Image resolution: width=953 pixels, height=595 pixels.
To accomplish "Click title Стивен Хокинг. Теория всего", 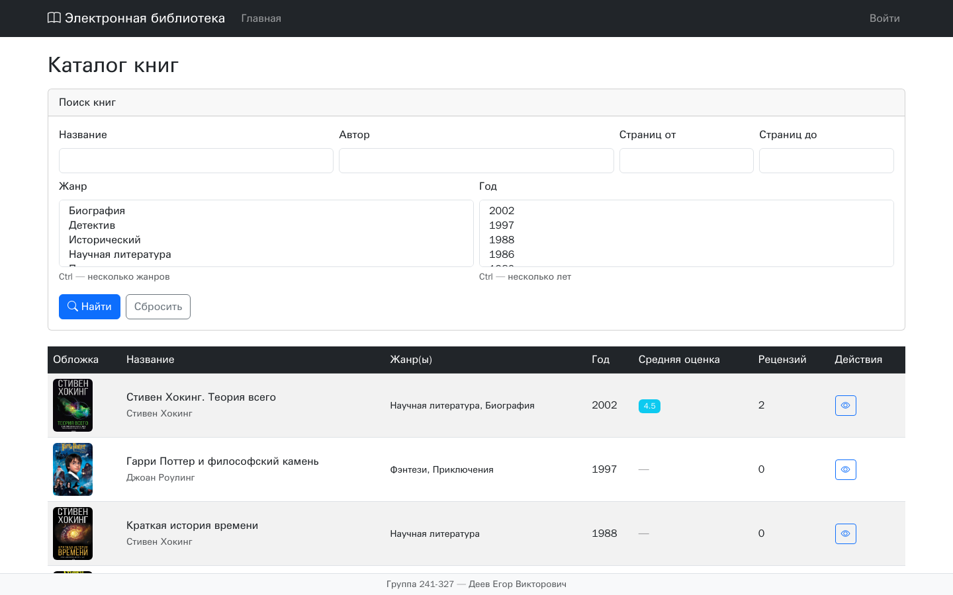I will 201,397.
